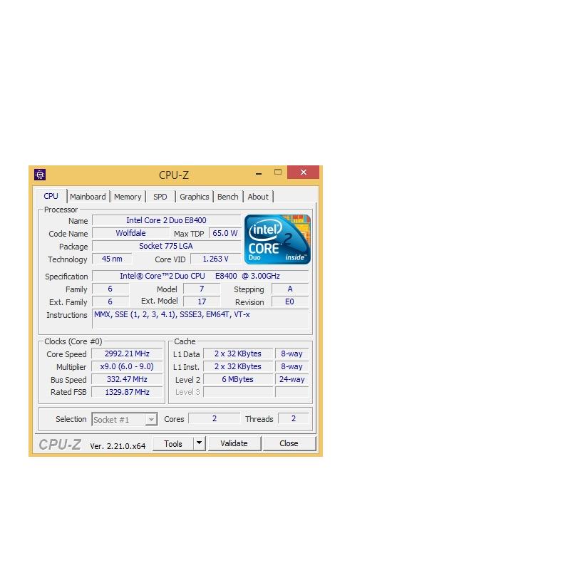583x583 pixels.
Task: Click the Level 2 associativity 24-way
Action: pyautogui.click(x=292, y=379)
